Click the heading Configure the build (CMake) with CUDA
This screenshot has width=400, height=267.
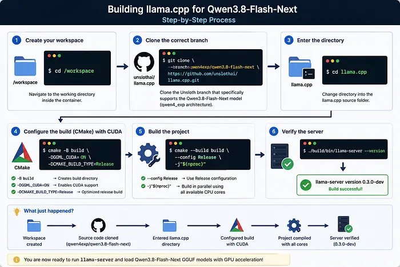click(73, 131)
